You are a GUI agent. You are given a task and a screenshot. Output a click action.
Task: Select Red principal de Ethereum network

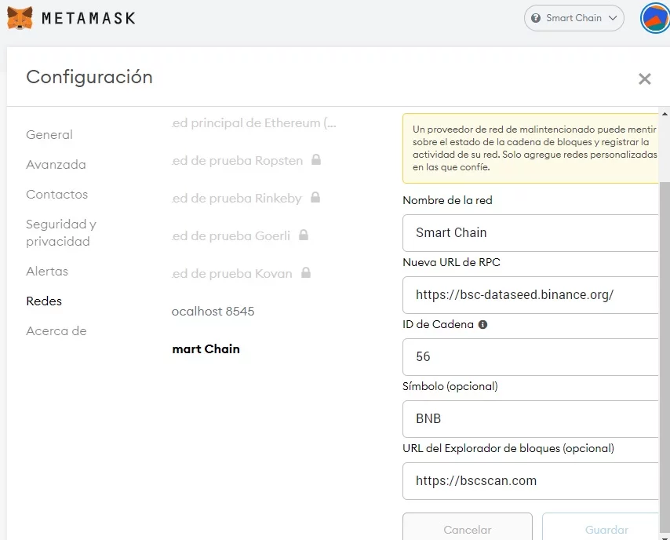point(254,123)
